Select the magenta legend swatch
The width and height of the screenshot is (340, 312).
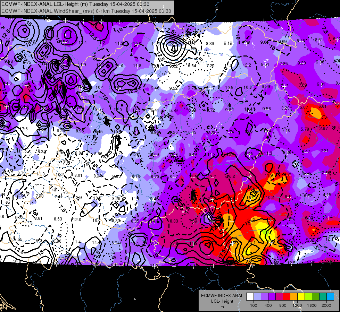click(x=279, y=297)
